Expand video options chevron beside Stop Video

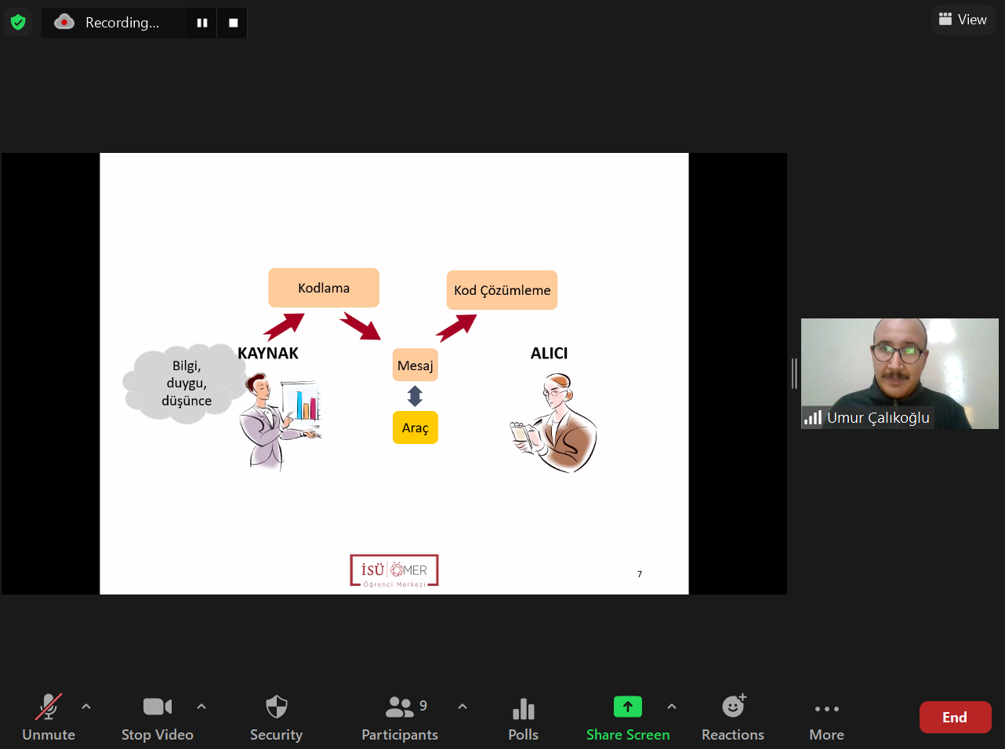[201, 707]
